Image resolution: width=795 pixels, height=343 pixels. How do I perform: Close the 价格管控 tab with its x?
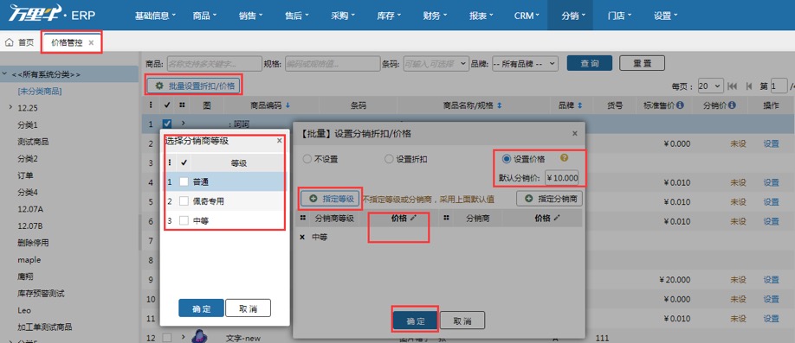(91, 43)
